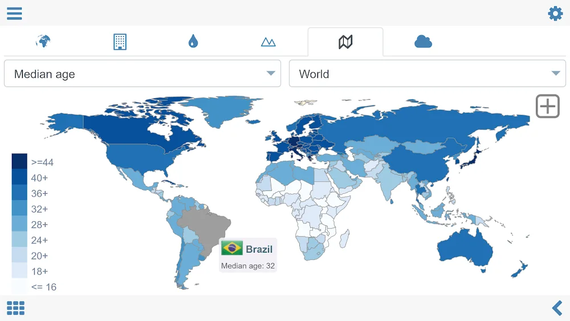The width and height of the screenshot is (570, 321).
Task: Open settings with the gear icon
Action: click(x=555, y=14)
